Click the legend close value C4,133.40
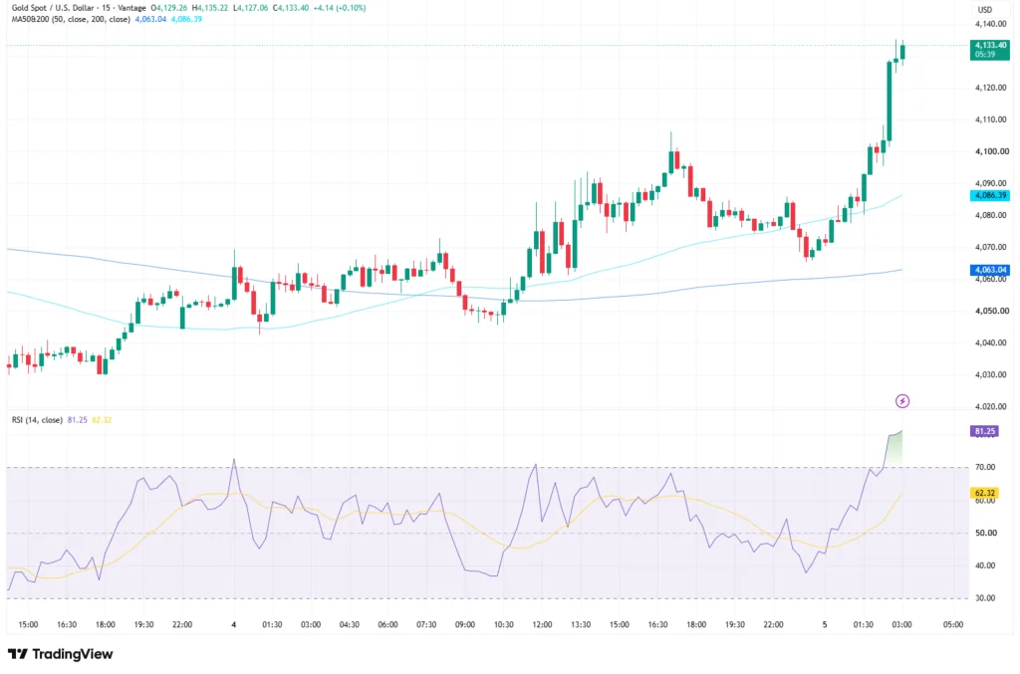This screenshot has width=1020, height=674. (x=291, y=8)
